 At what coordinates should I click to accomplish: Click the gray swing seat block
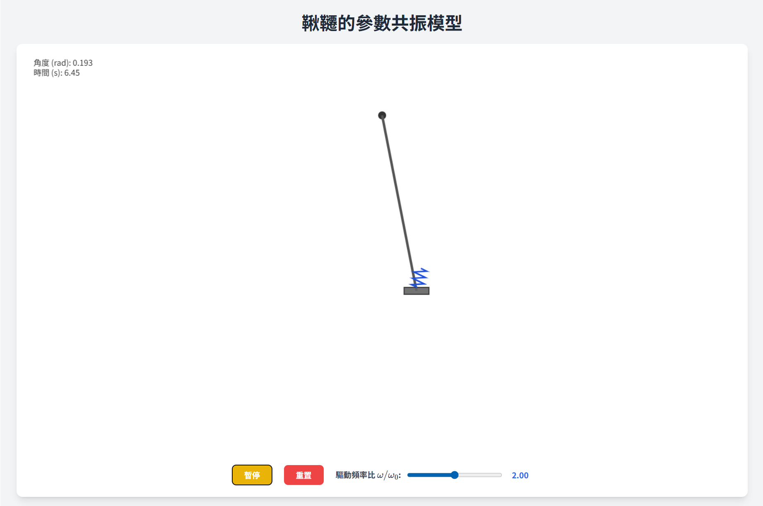coord(416,291)
